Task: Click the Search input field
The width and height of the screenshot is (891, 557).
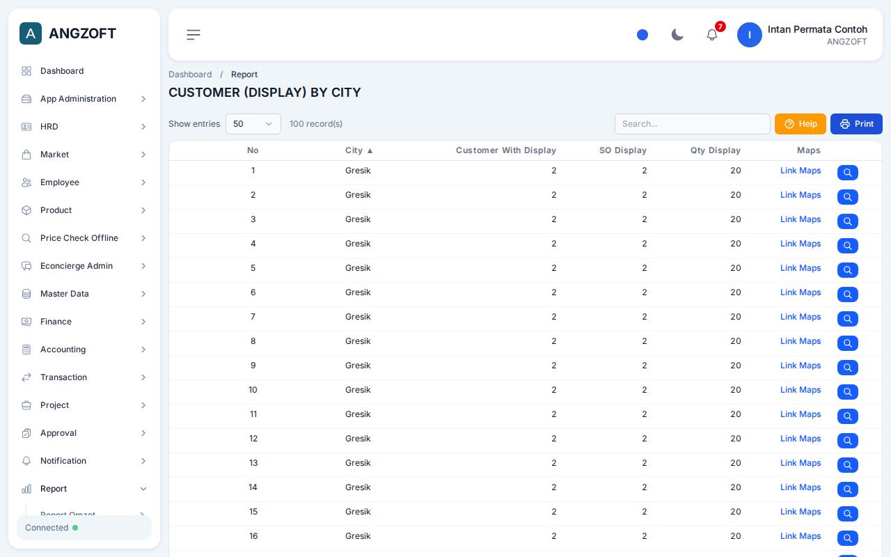Action: click(x=693, y=124)
